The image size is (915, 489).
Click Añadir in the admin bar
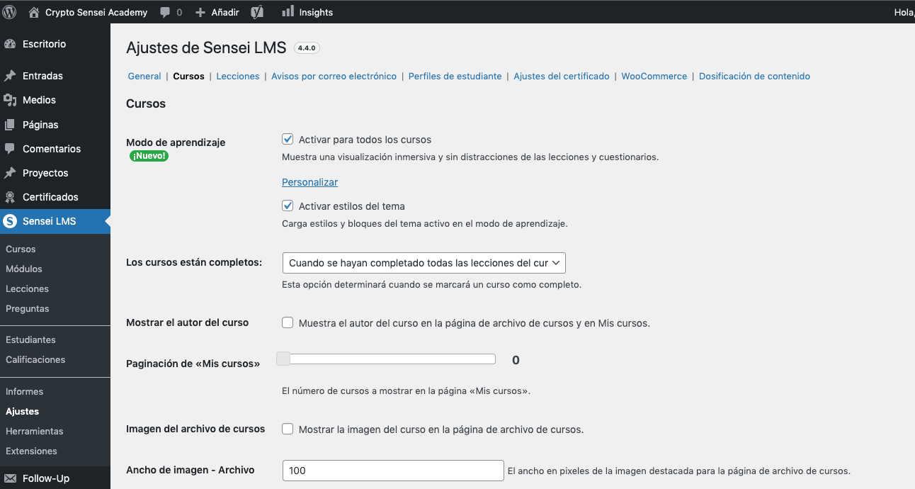(x=225, y=12)
